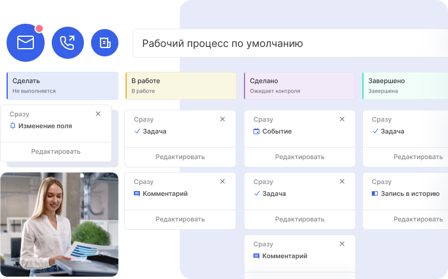Click Редактировать under Изменение поля
This screenshot has width=448, height=279.
coord(56,151)
